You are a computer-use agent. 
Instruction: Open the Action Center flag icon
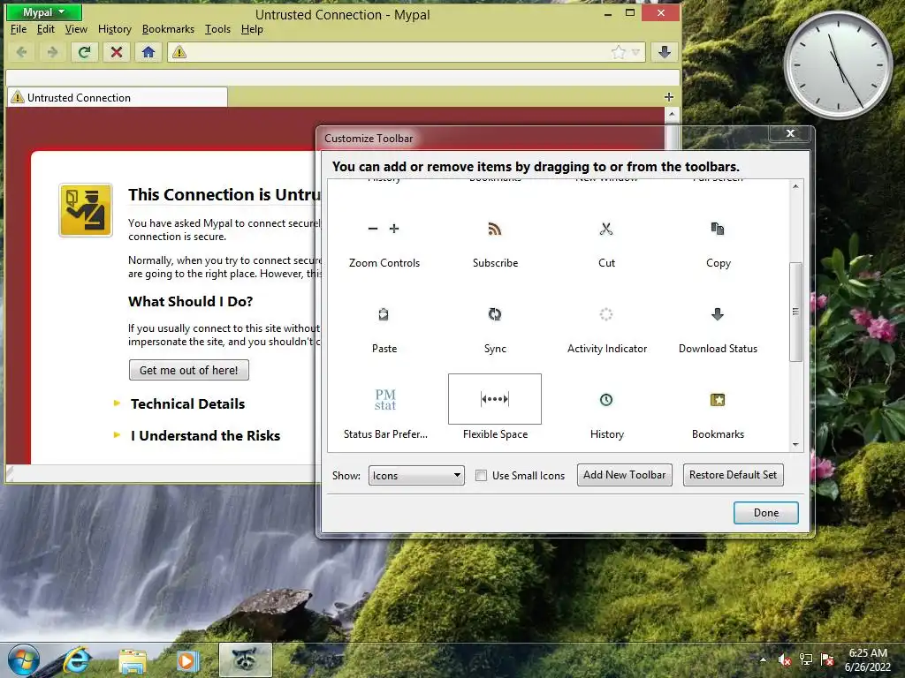tap(827, 660)
